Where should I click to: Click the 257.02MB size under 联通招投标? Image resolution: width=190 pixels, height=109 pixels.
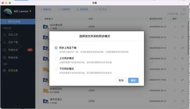tap(55, 92)
